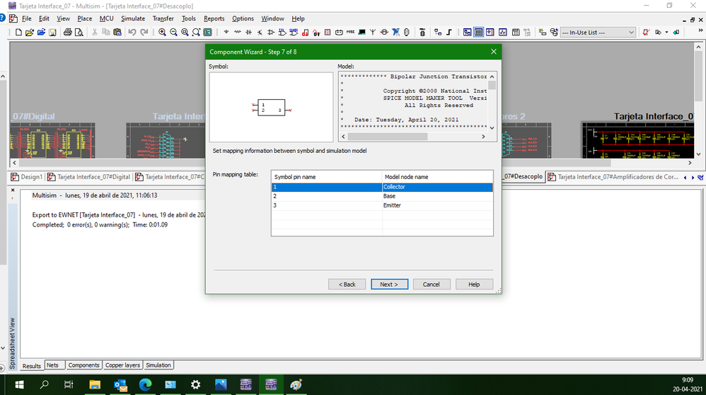Place an MCU component icon
This screenshot has width=706, height=395.
click(x=422, y=33)
